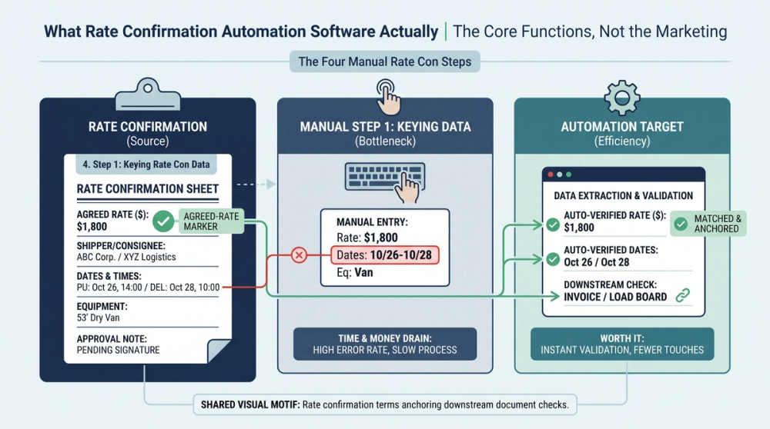Click the red X error circle icon
This screenshot has width=770, height=429.
(x=299, y=255)
